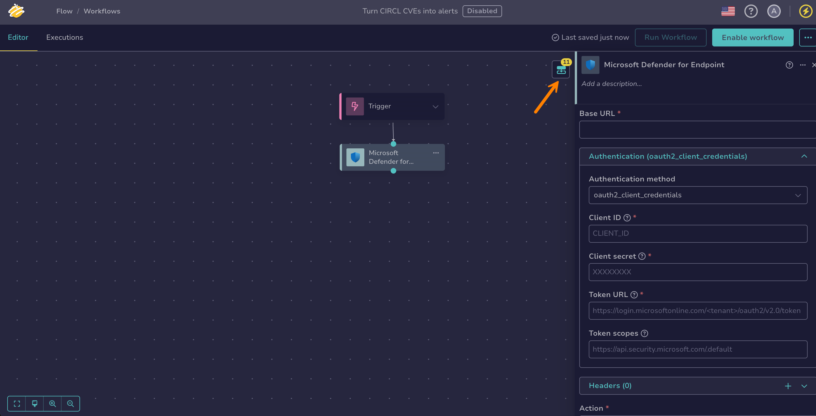Click Run Workflow button
Screen dimensions: 816x416
click(x=670, y=38)
